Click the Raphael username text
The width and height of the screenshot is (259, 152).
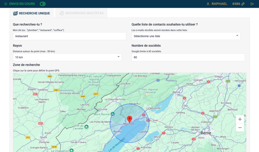pyautogui.click(x=219, y=4)
